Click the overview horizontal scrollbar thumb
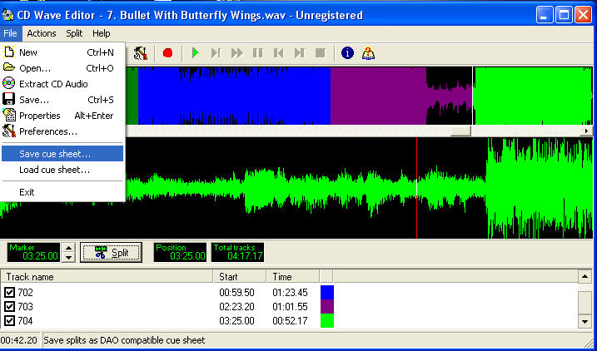Image resolution: width=597 pixels, height=351 pixels. pyautogui.click(x=460, y=131)
